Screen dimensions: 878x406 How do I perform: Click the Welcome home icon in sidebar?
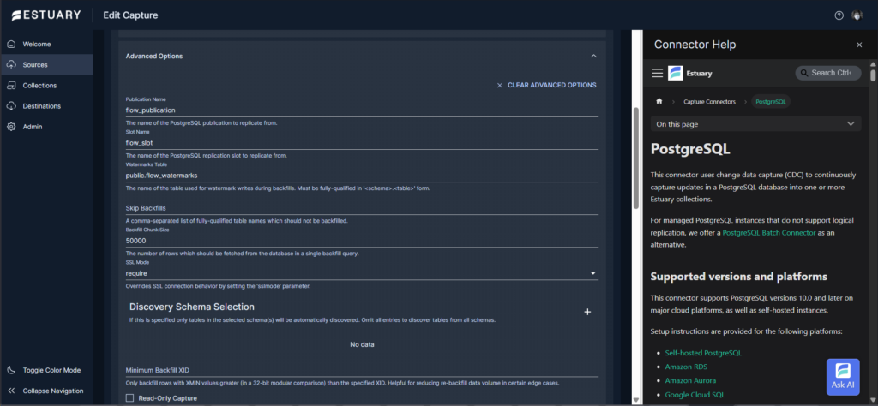click(11, 45)
